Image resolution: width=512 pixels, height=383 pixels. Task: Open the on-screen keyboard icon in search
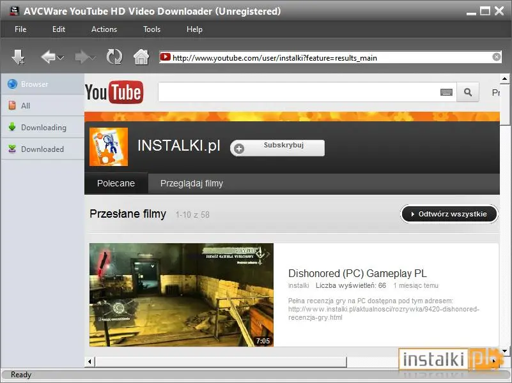pos(446,93)
